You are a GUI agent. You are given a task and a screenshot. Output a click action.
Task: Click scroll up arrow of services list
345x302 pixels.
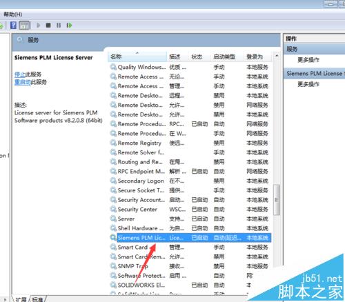coord(277,56)
